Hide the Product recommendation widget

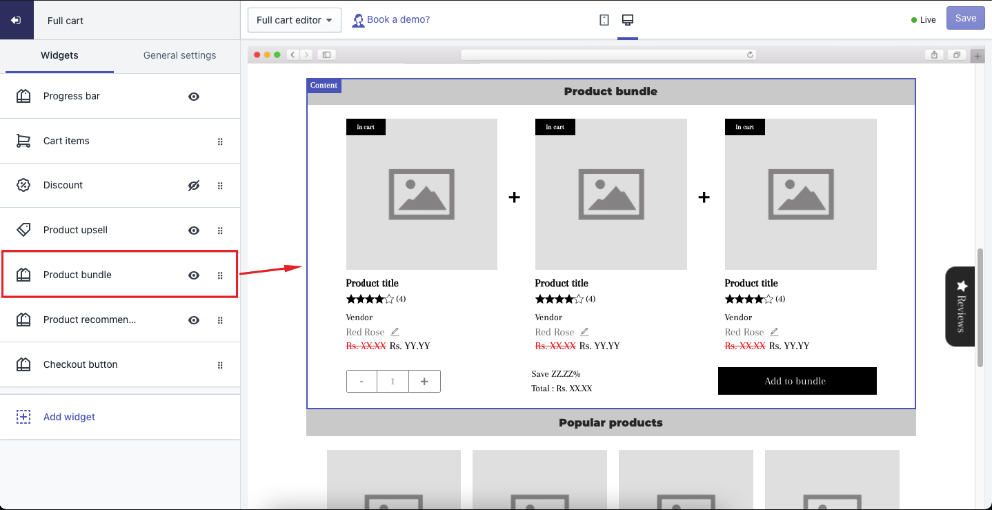pyautogui.click(x=194, y=320)
